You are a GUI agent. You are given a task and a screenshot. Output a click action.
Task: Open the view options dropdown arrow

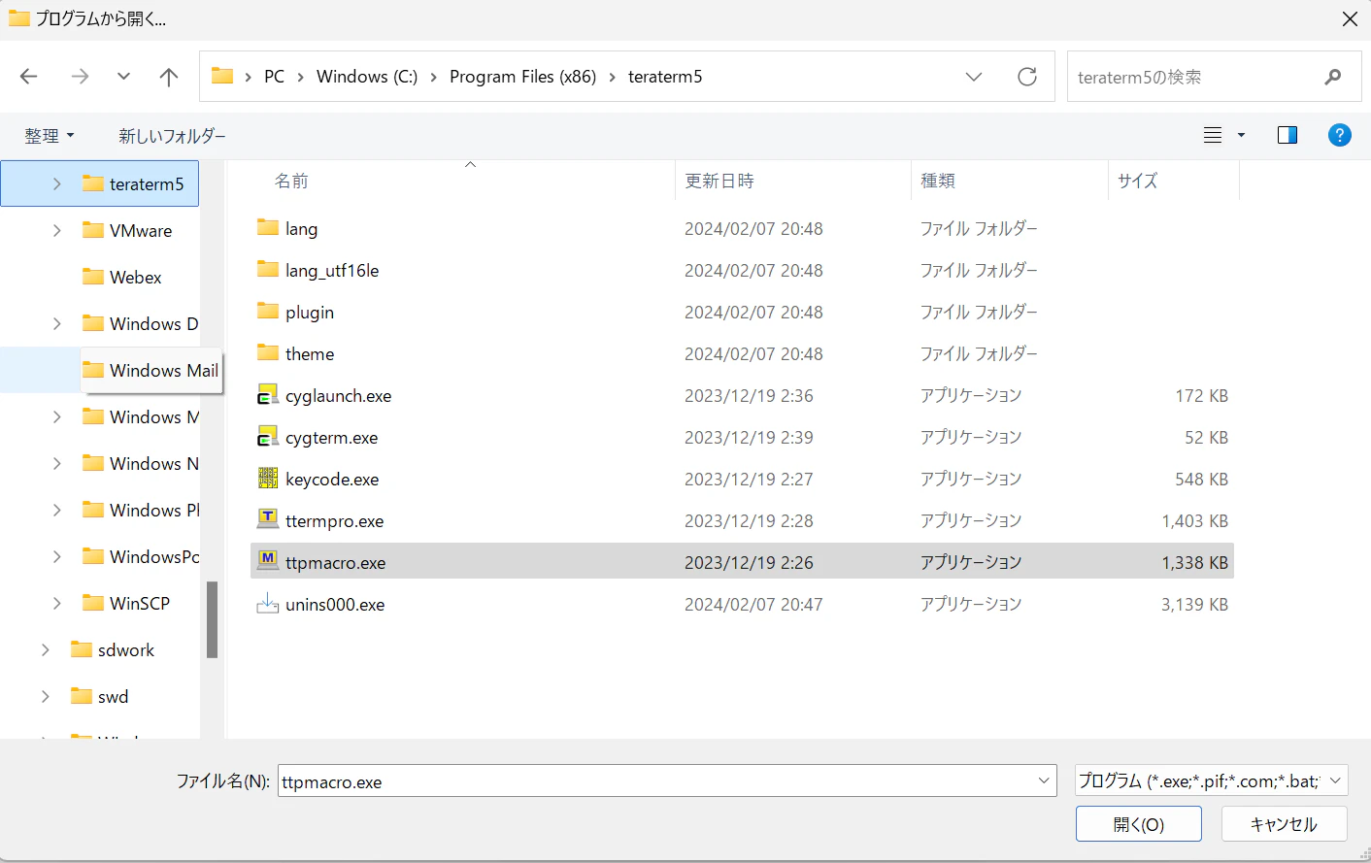point(1241,135)
